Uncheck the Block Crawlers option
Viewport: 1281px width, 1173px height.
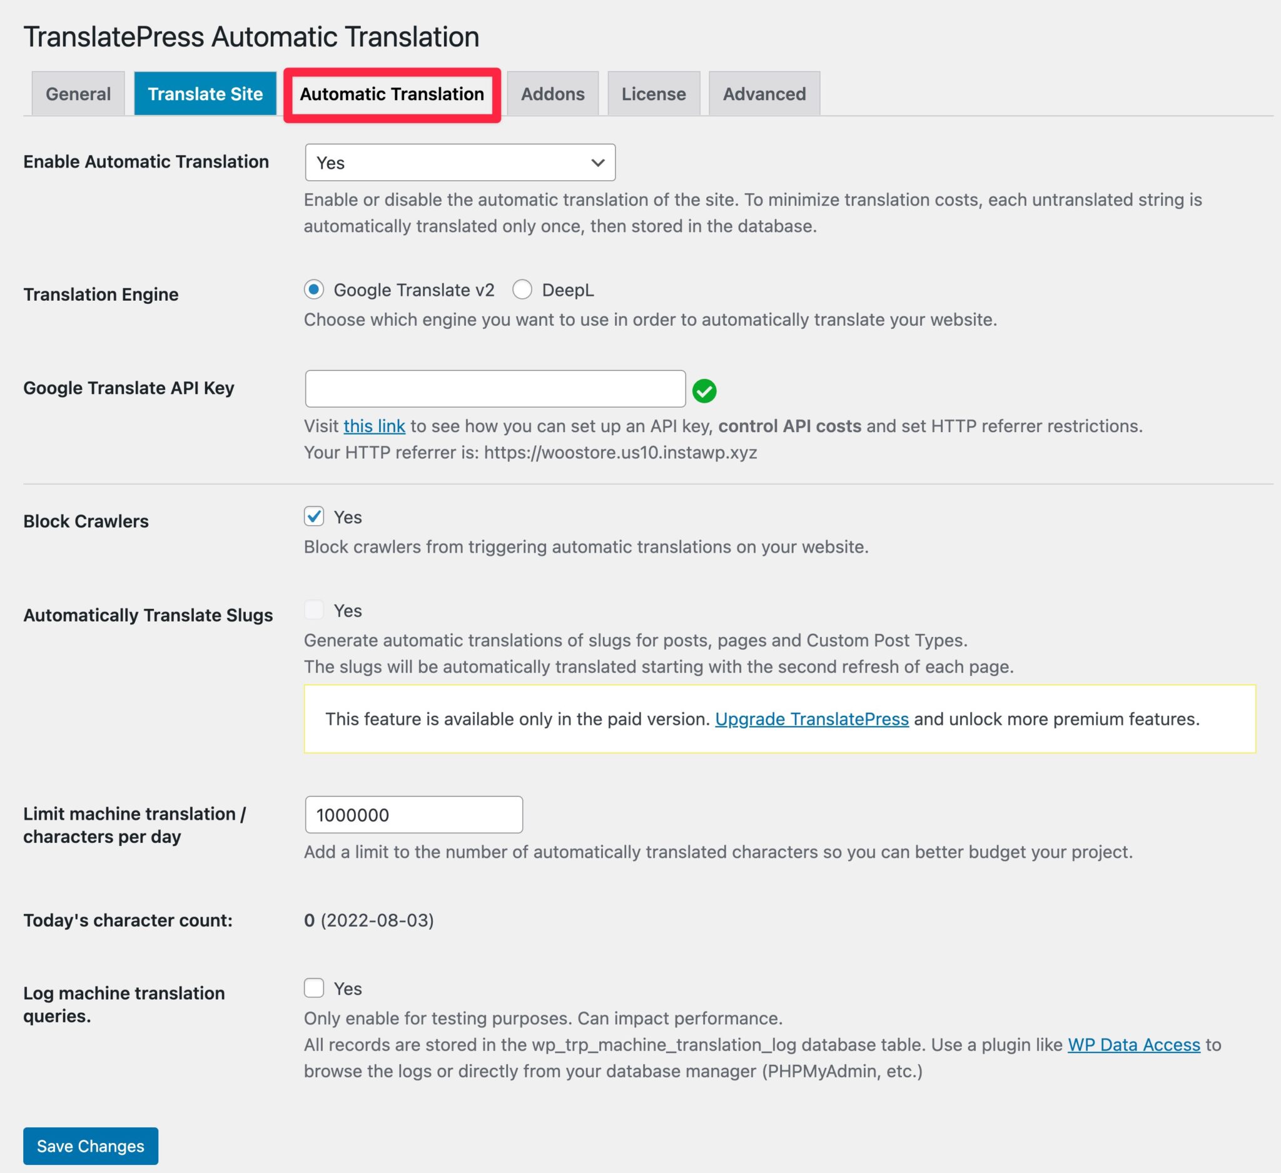tap(314, 517)
